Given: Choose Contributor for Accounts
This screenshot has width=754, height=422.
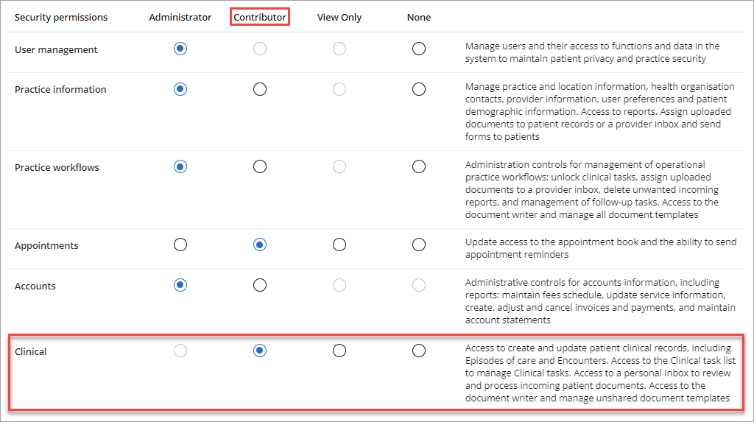Looking at the screenshot, I should [260, 285].
